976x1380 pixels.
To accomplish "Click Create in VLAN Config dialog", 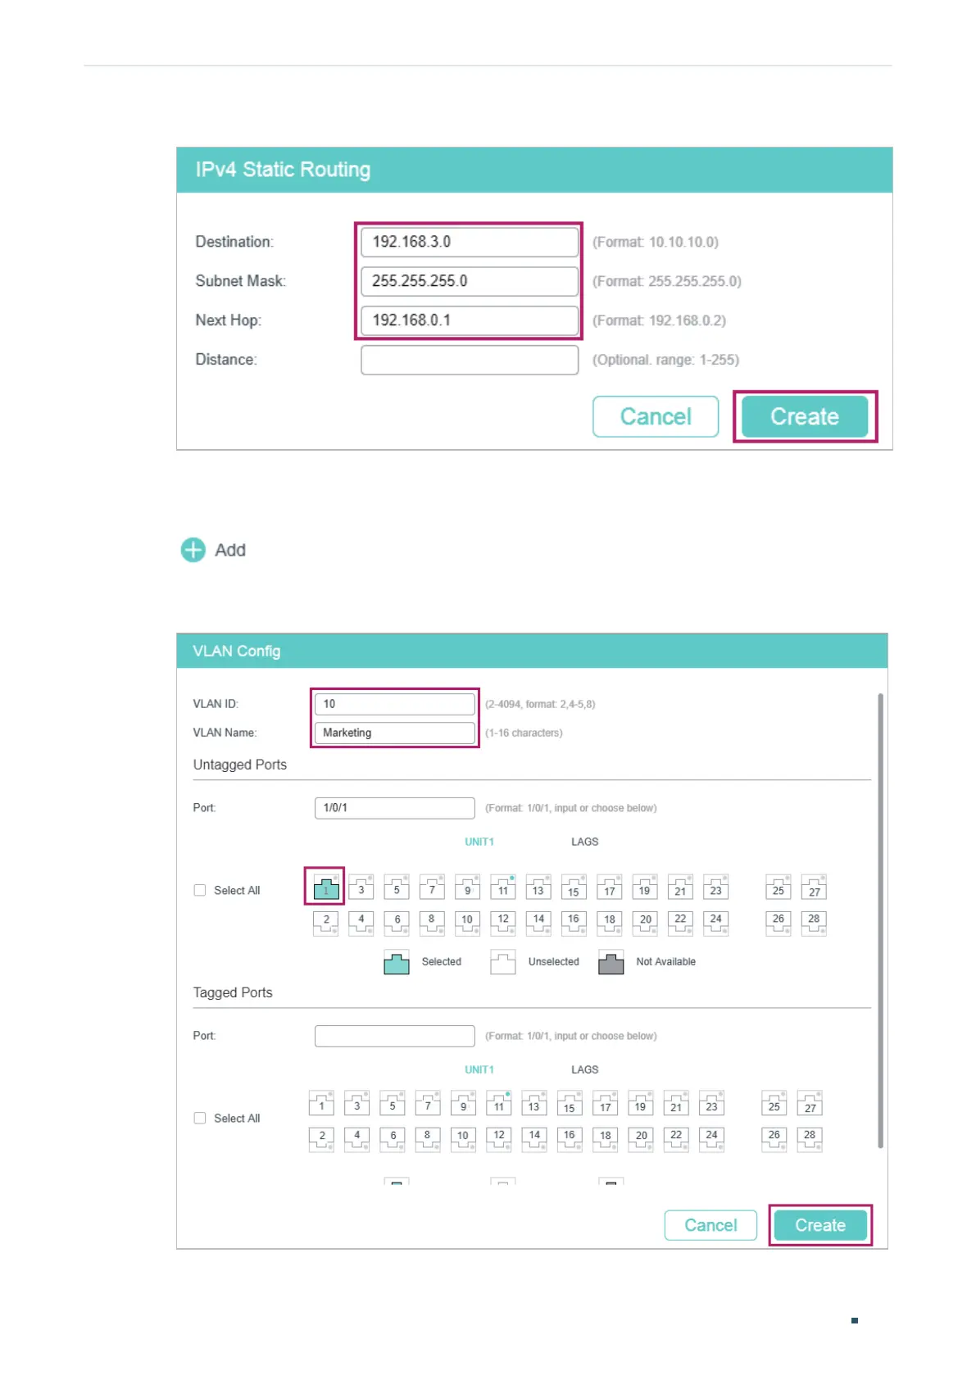I will pyautogui.click(x=819, y=1225).
